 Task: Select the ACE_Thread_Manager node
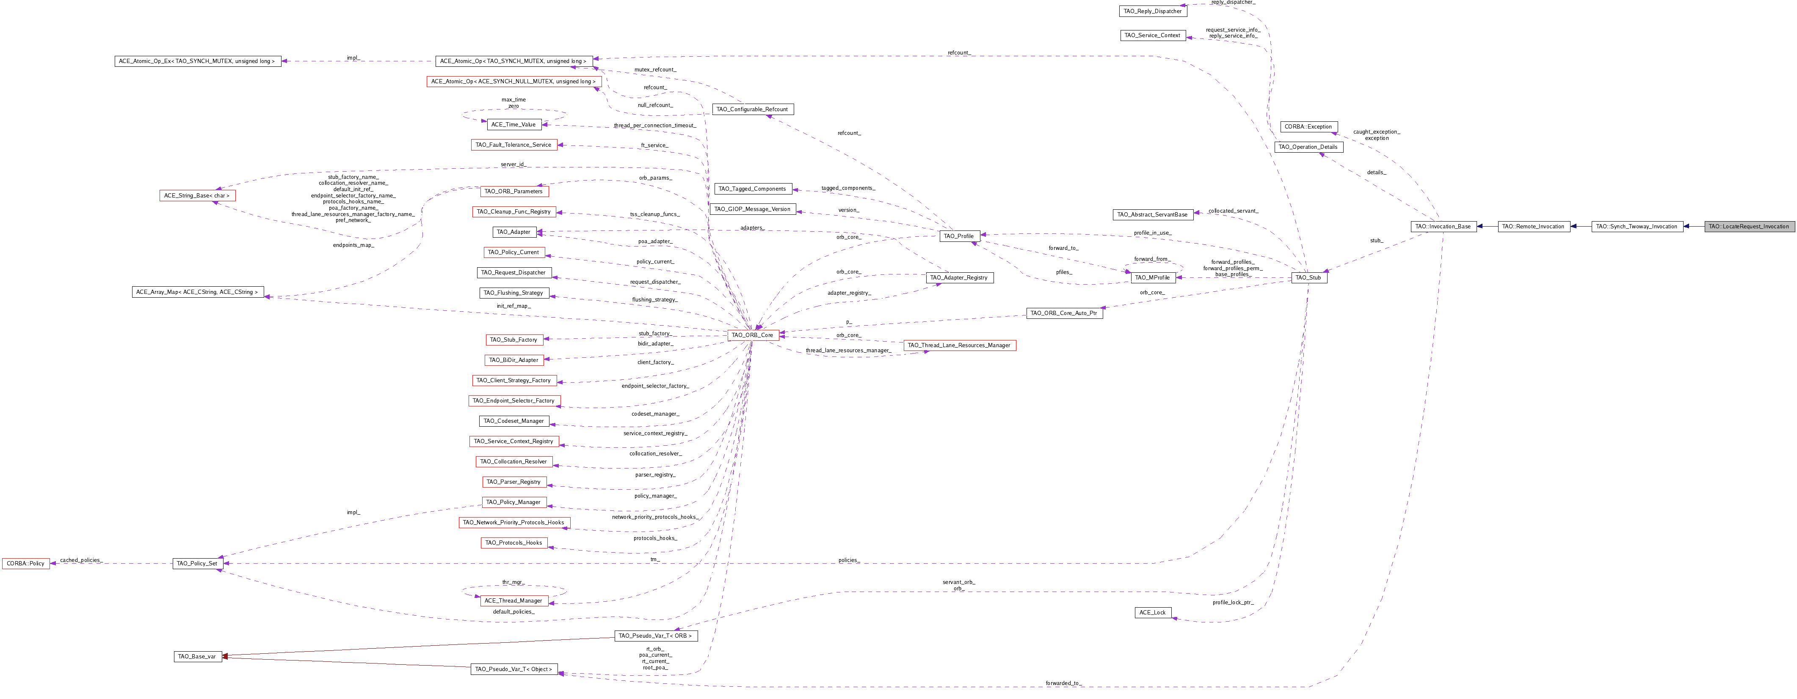(x=513, y=601)
